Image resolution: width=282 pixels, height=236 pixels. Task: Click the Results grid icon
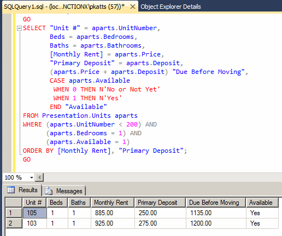tap(11, 190)
